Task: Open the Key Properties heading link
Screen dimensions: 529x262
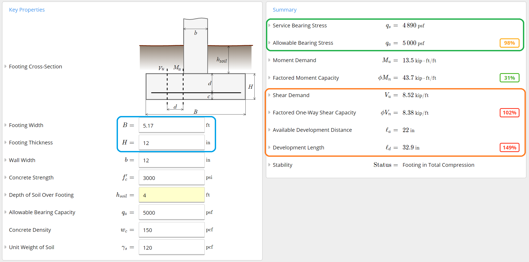Action: click(x=27, y=10)
